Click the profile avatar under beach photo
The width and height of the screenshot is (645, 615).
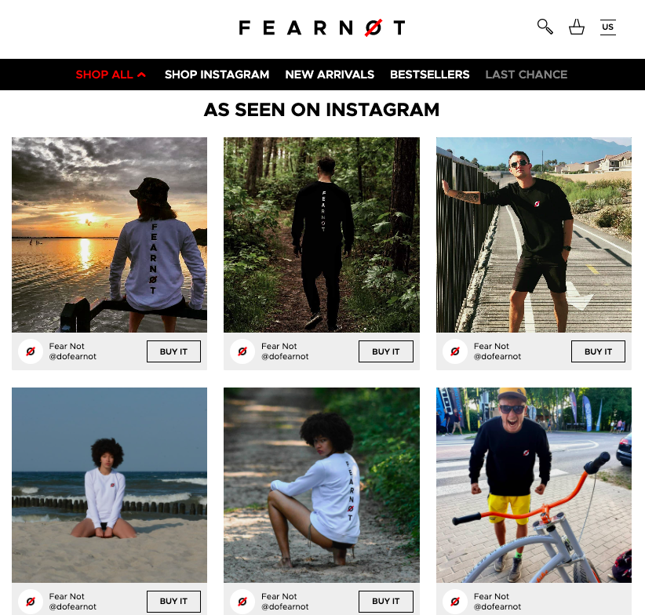tap(31, 602)
